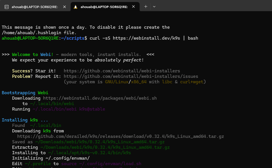
Task: Open the webi-installers GitHub link beside "Star it!"
Action: pyautogui.click(x=122, y=71)
